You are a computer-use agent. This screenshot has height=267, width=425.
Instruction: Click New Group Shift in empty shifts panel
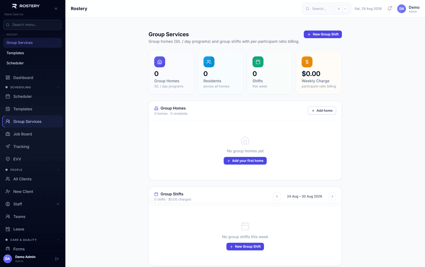point(245,247)
